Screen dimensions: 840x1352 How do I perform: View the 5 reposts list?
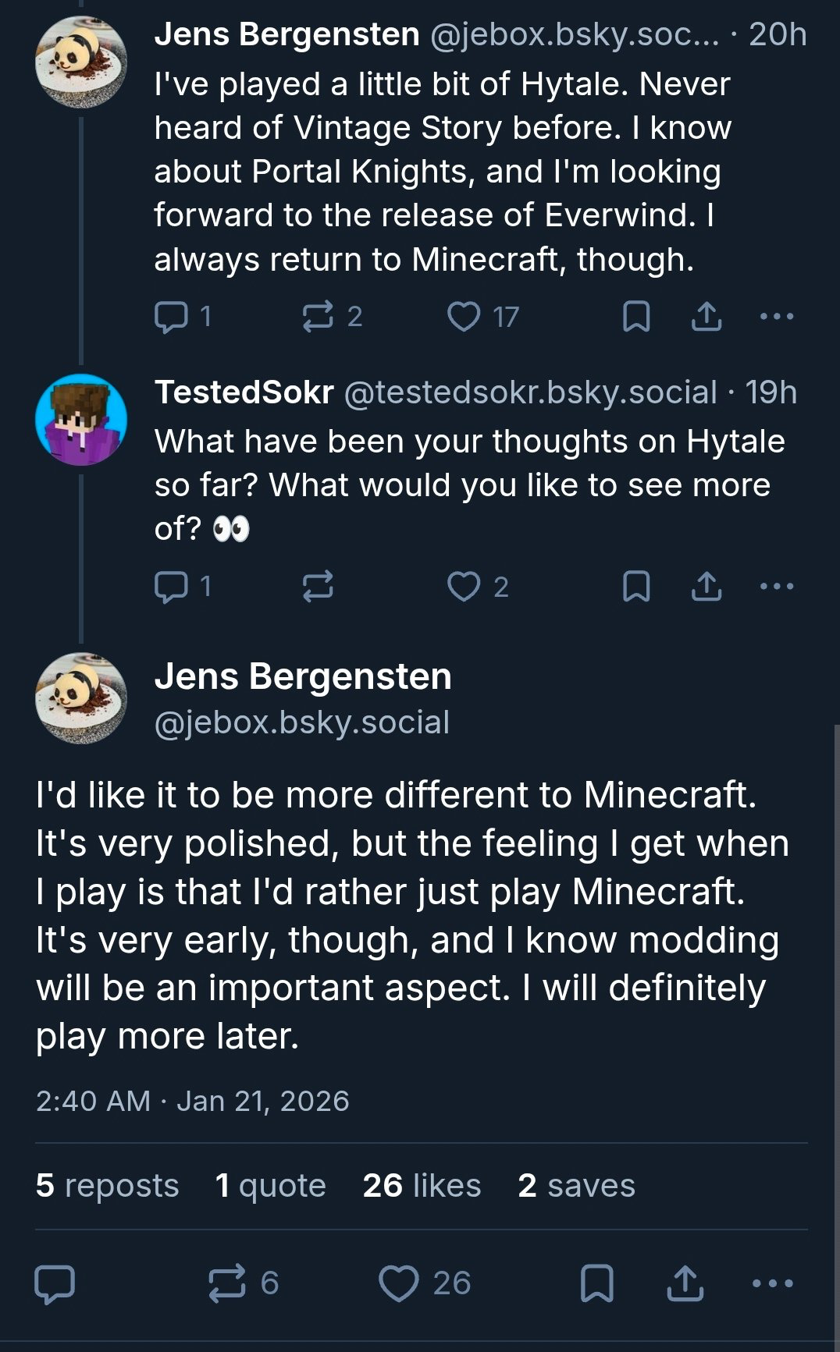pos(107,1186)
